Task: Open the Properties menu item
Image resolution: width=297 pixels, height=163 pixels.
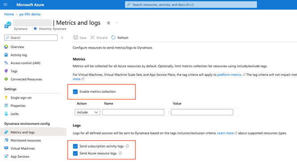Action: (x=18, y=106)
